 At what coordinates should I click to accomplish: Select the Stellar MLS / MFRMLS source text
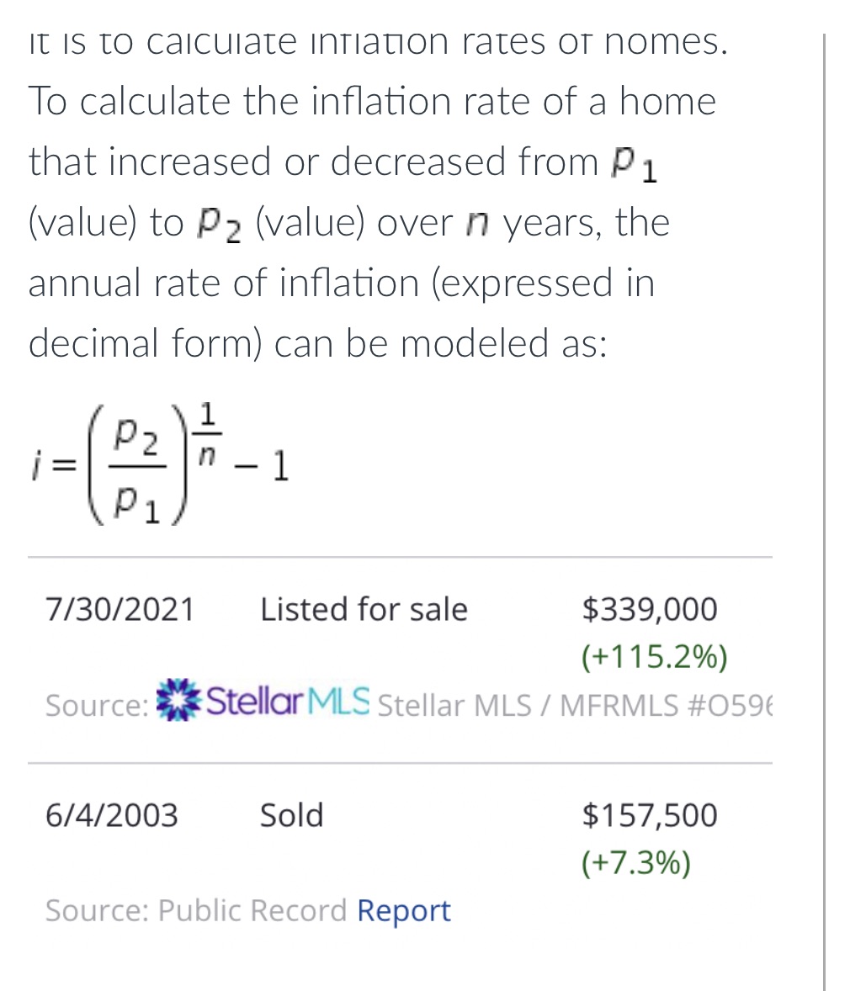click(x=575, y=705)
